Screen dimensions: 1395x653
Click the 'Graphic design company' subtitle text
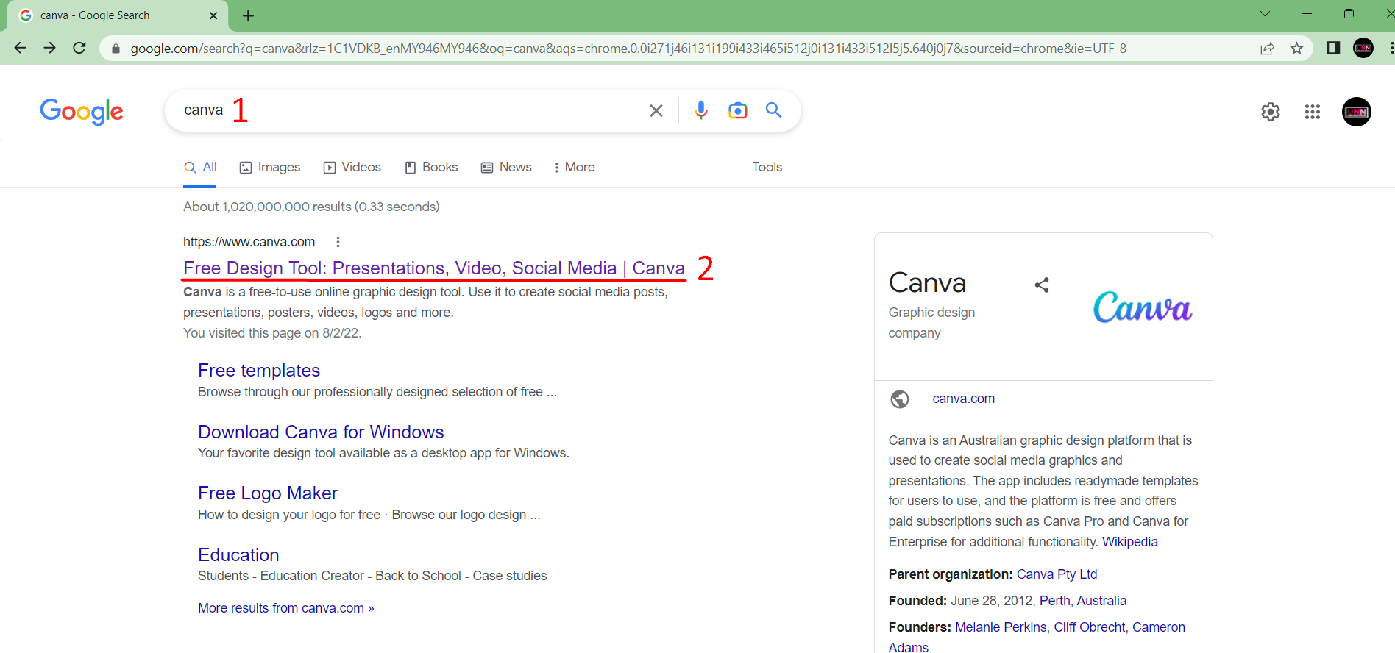pyautogui.click(x=931, y=323)
